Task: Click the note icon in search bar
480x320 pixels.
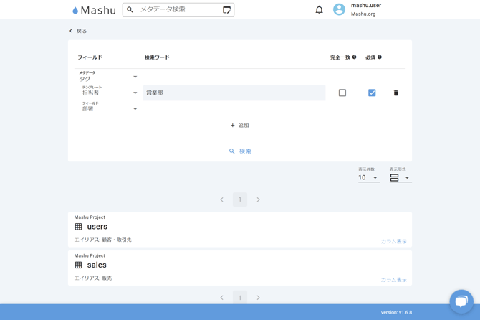Action: 226,10
